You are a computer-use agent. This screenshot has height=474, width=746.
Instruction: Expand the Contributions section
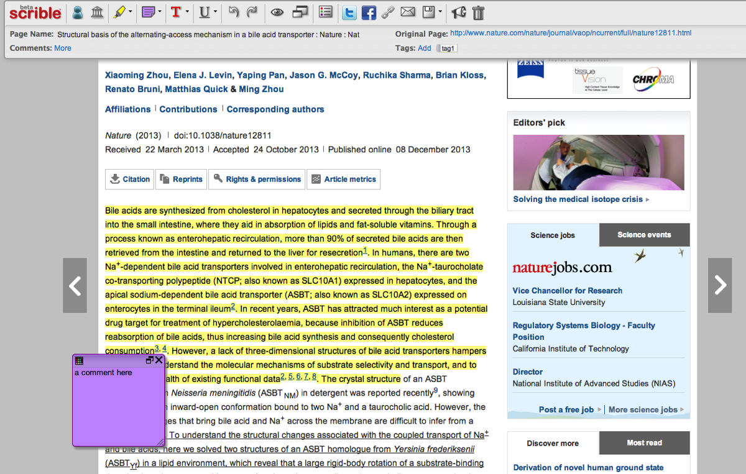pos(188,109)
